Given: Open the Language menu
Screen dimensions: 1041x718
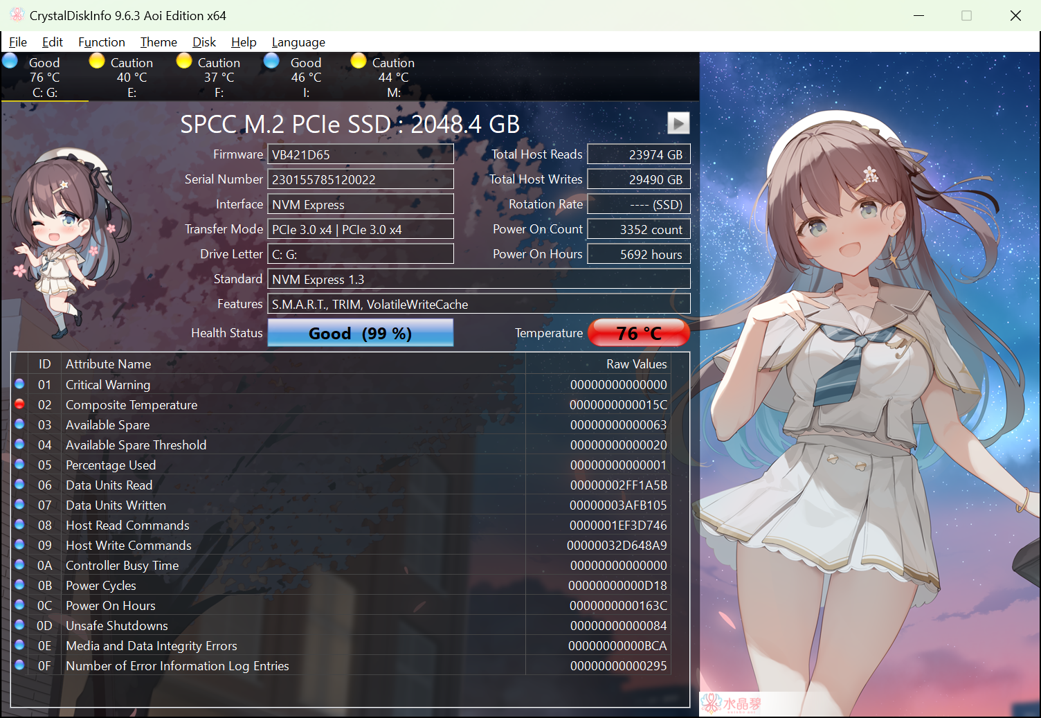Looking at the screenshot, I should pos(298,42).
